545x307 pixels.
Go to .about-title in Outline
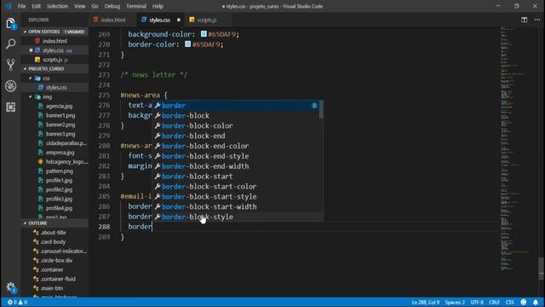click(x=54, y=233)
